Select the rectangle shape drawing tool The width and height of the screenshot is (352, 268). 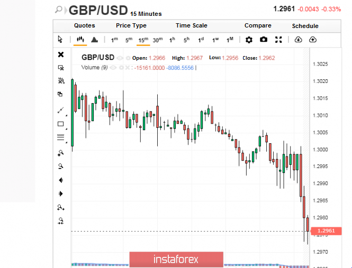click(x=61, y=124)
